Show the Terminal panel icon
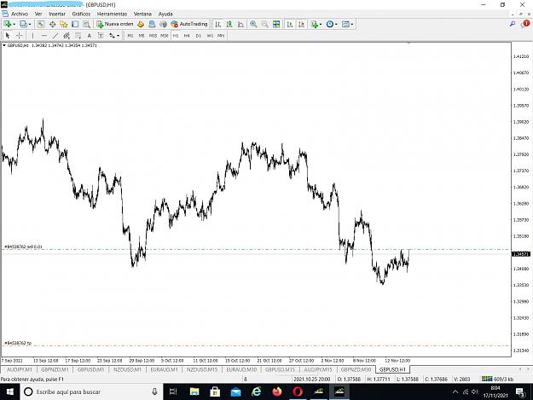 coord(75,24)
